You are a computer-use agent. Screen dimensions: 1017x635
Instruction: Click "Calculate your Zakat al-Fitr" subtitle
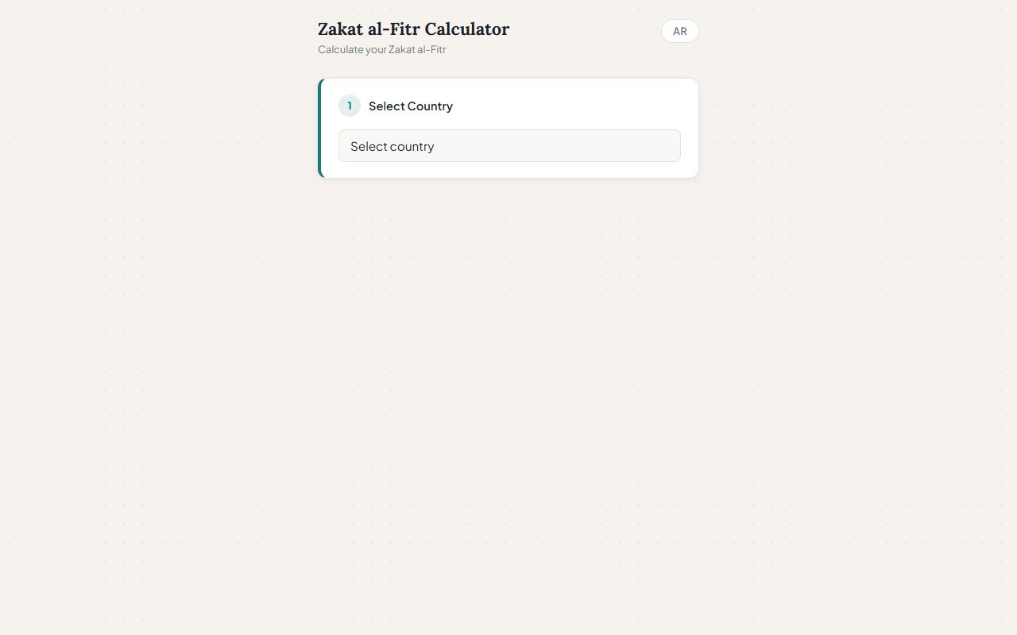pos(381,49)
